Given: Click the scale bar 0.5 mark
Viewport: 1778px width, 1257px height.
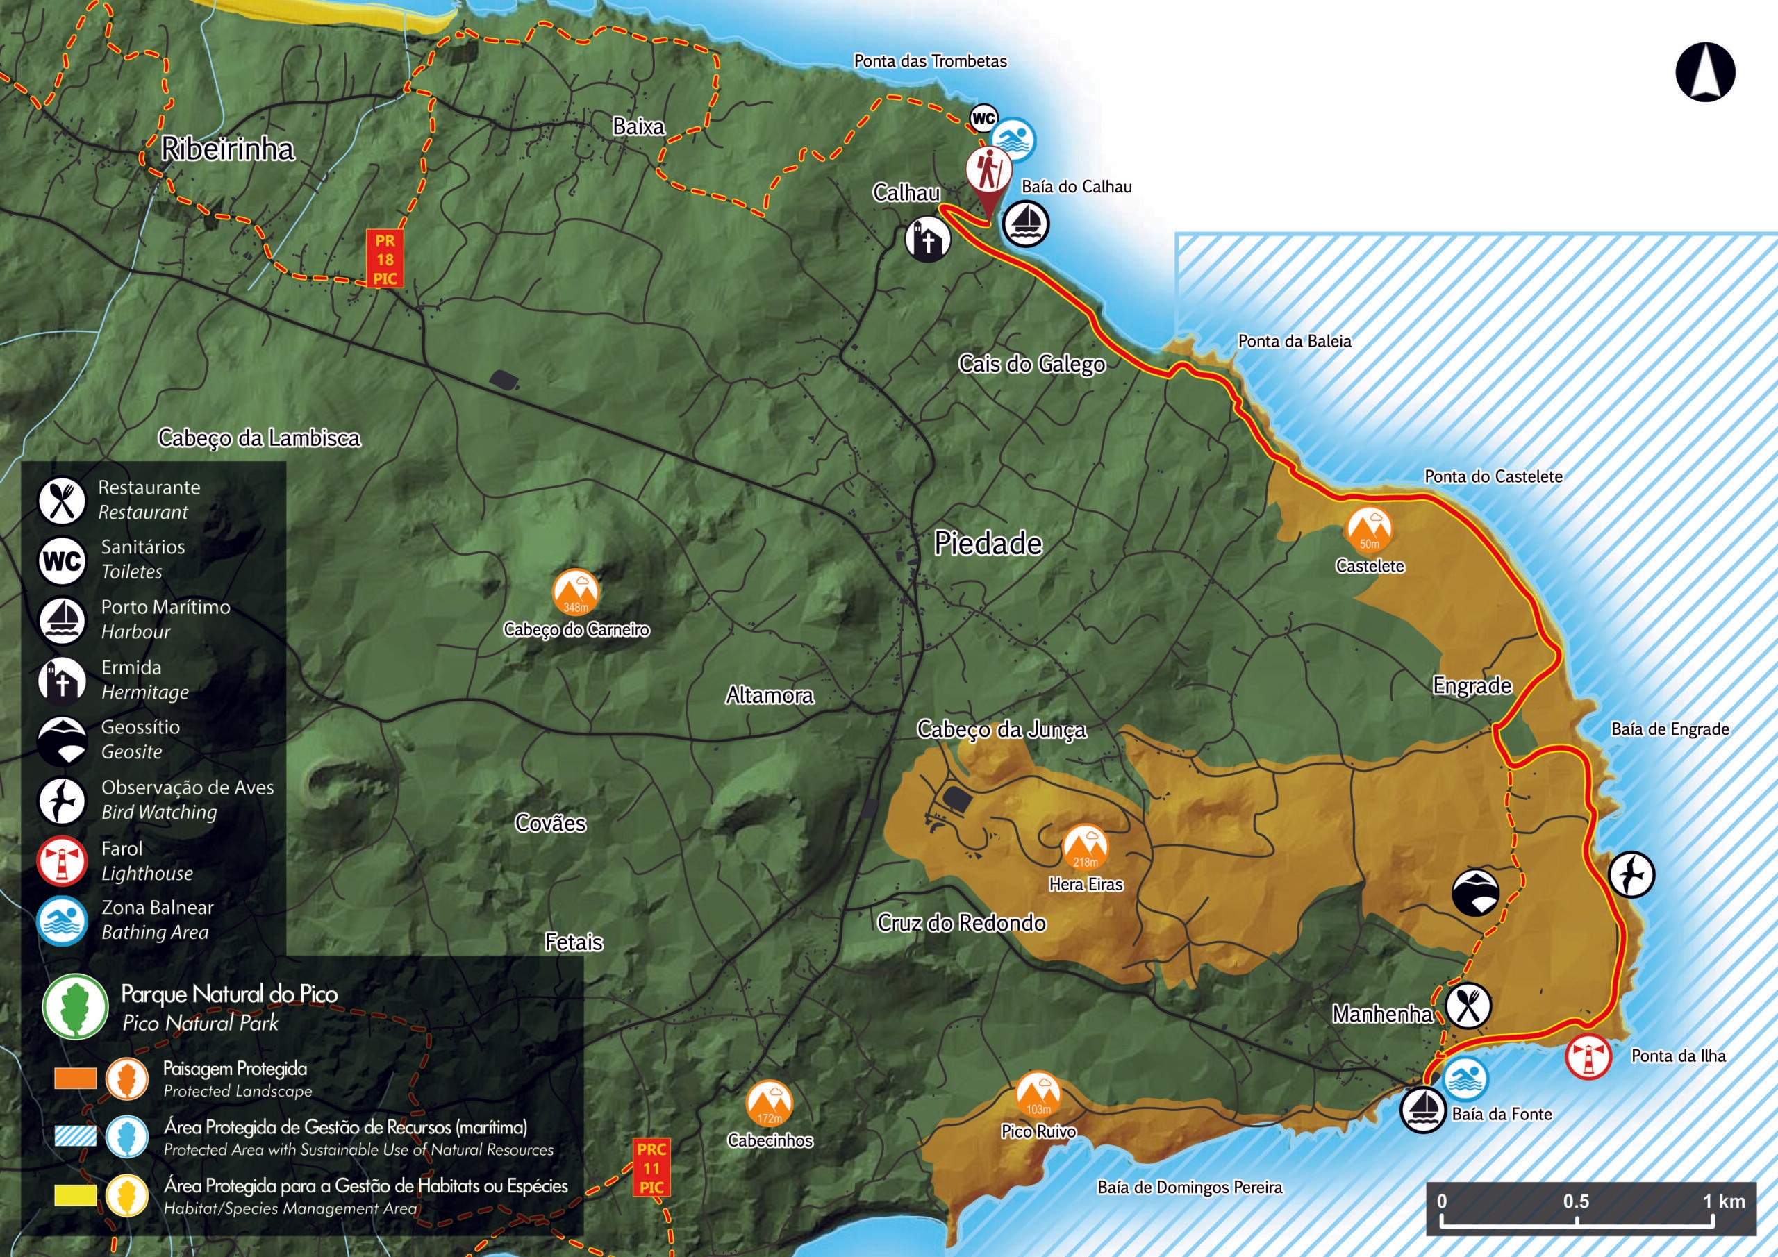Looking at the screenshot, I should click(x=1576, y=1201).
